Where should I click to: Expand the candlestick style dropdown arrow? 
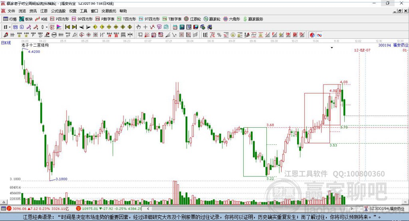point(47,27)
